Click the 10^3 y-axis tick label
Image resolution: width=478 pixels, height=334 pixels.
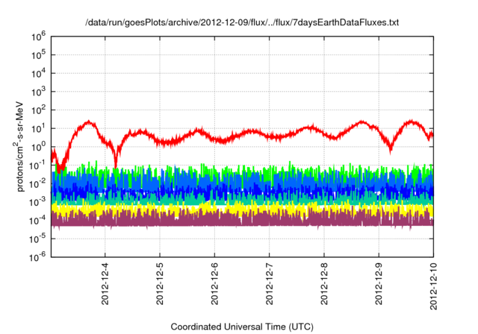(38, 91)
